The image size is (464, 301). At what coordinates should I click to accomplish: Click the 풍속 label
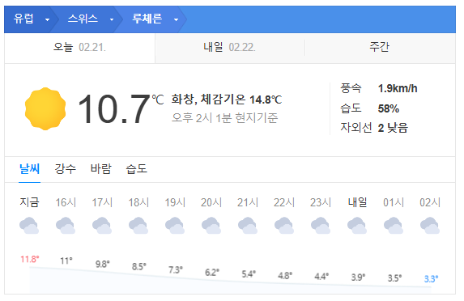(x=351, y=88)
